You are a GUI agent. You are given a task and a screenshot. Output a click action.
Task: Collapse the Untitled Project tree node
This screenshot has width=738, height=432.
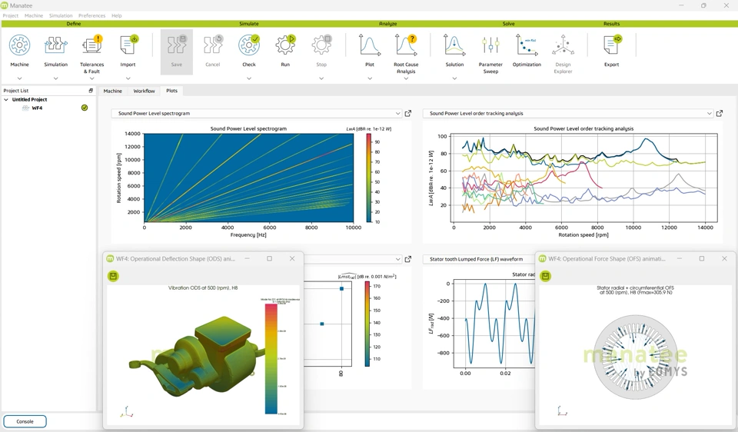6,100
